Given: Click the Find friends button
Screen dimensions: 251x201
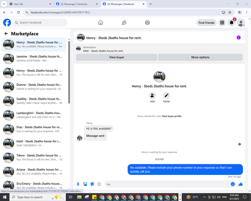Looking at the screenshot, I should pyautogui.click(x=206, y=23).
